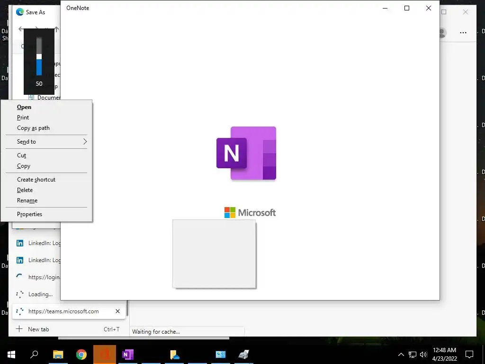485x364 pixels.
Task: Click the control panel taskbar icon
Action: (221, 355)
